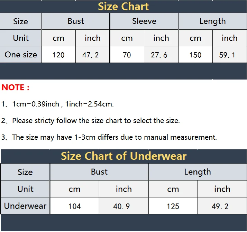Image resolution: width=247 pixels, height=232 pixels.
Task: Select the Sleeve column header
Action: (x=144, y=21)
